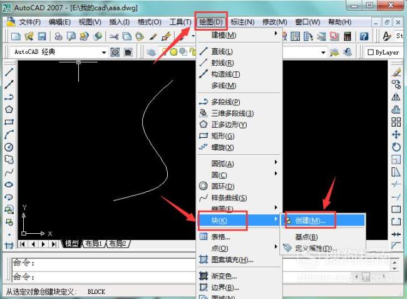Open the 编辑(E) menu
Screen dimensions: 407x299
[59, 22]
